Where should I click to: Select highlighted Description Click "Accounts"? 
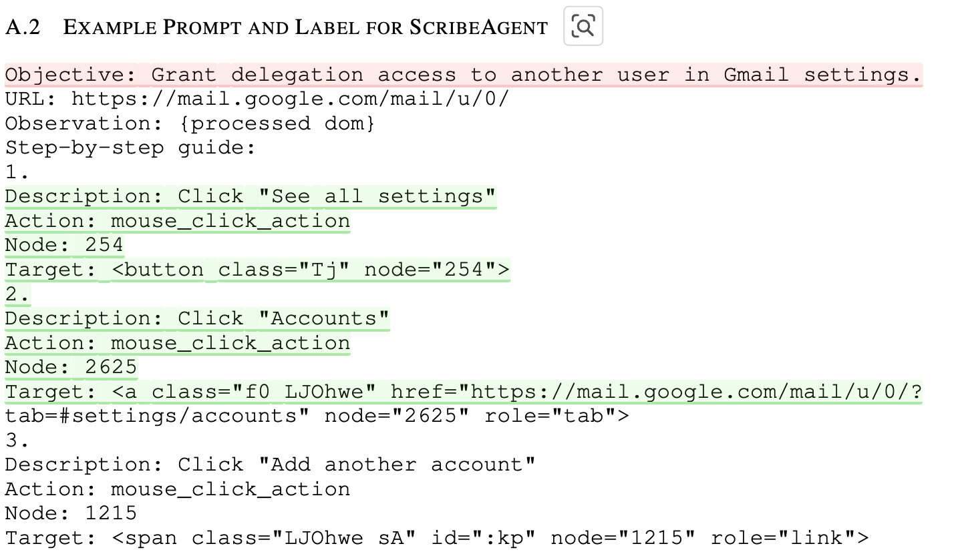tap(198, 318)
